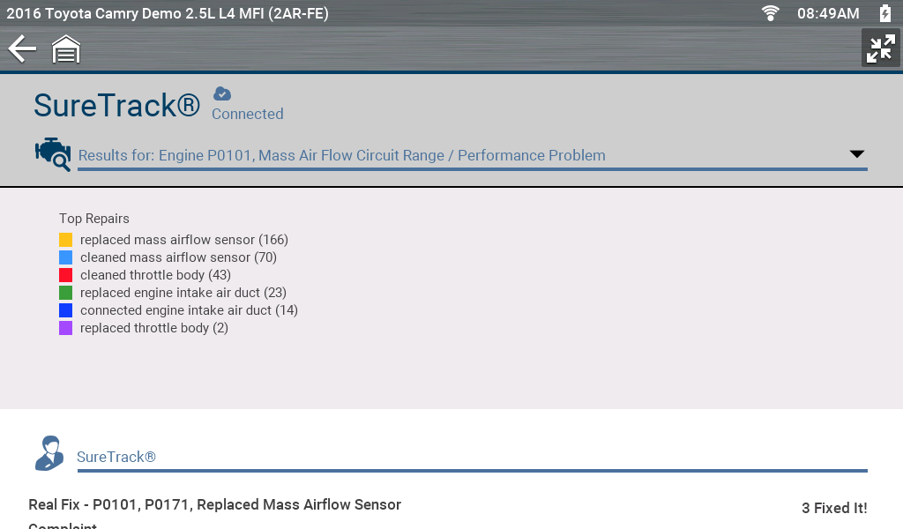Click the yellow replaced mass airflow swatch
This screenshot has width=903, height=529.
65,240
